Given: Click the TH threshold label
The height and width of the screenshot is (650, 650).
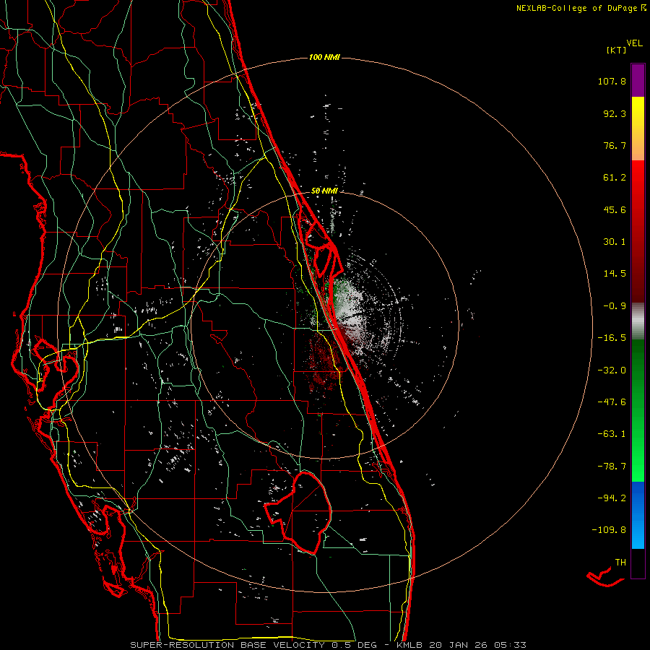Looking at the screenshot, I should click(620, 563).
